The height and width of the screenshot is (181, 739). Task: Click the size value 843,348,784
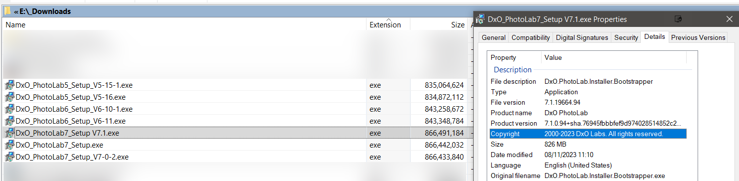click(x=444, y=121)
